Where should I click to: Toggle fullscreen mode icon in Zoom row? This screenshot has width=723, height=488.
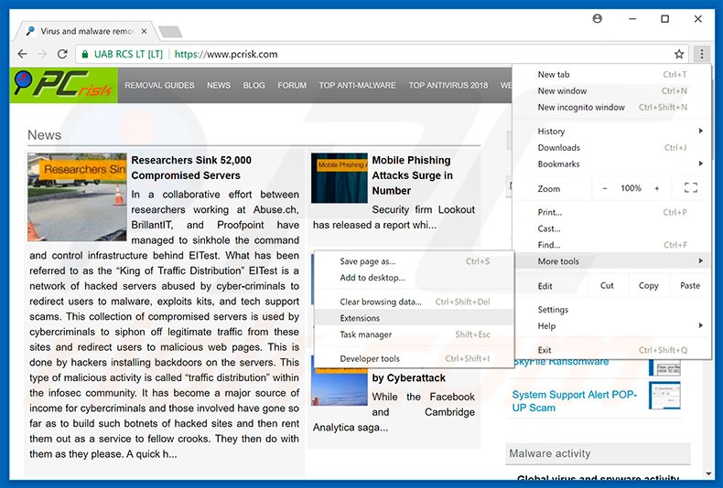point(690,188)
